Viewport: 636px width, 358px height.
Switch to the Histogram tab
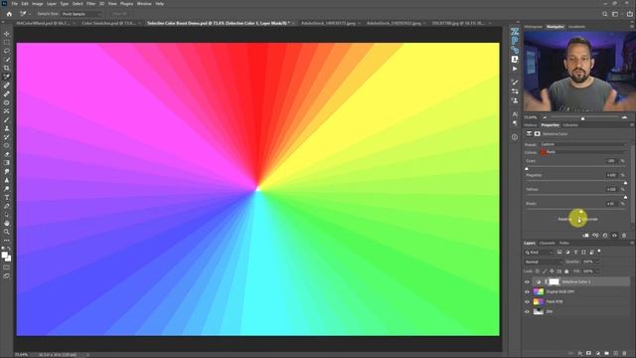click(533, 27)
